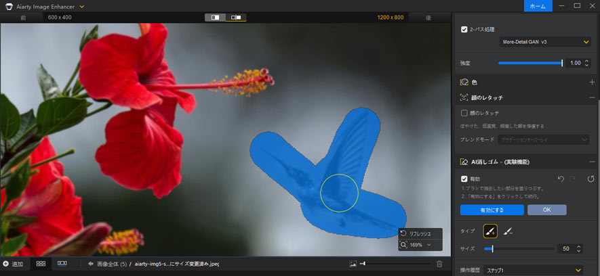The width and height of the screenshot is (600, 276).
Task: Undo the last AI eraser stroke
Action: pyautogui.click(x=561, y=179)
